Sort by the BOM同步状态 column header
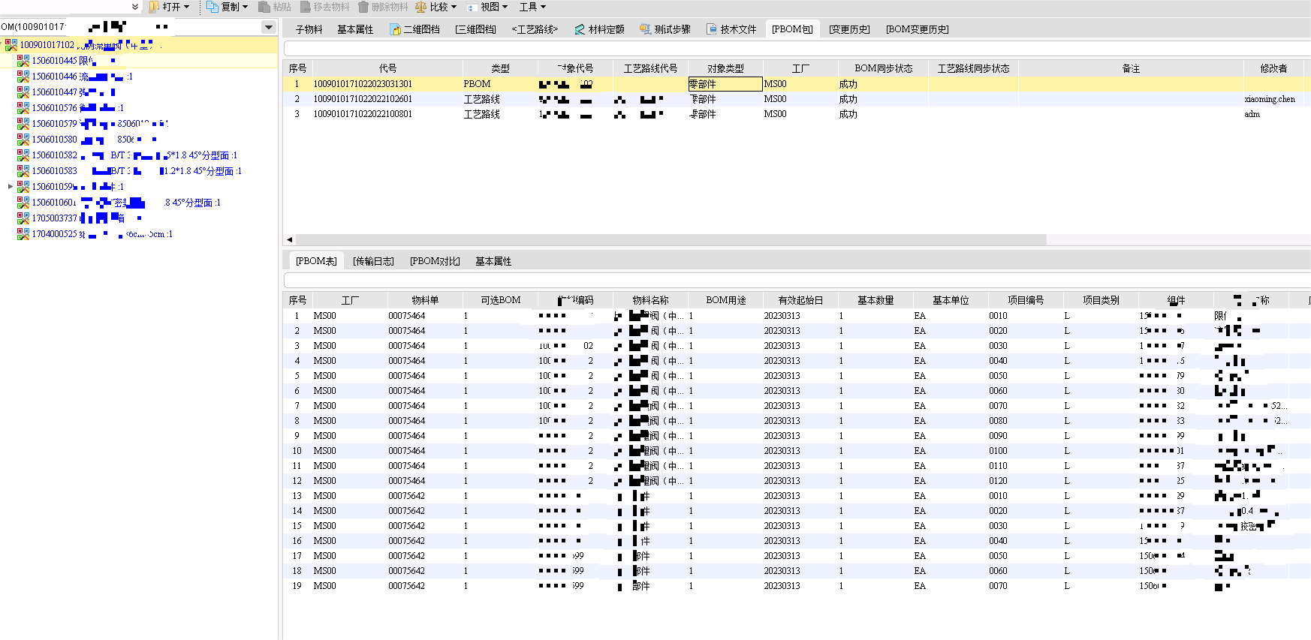The width and height of the screenshot is (1311, 640). (x=883, y=68)
